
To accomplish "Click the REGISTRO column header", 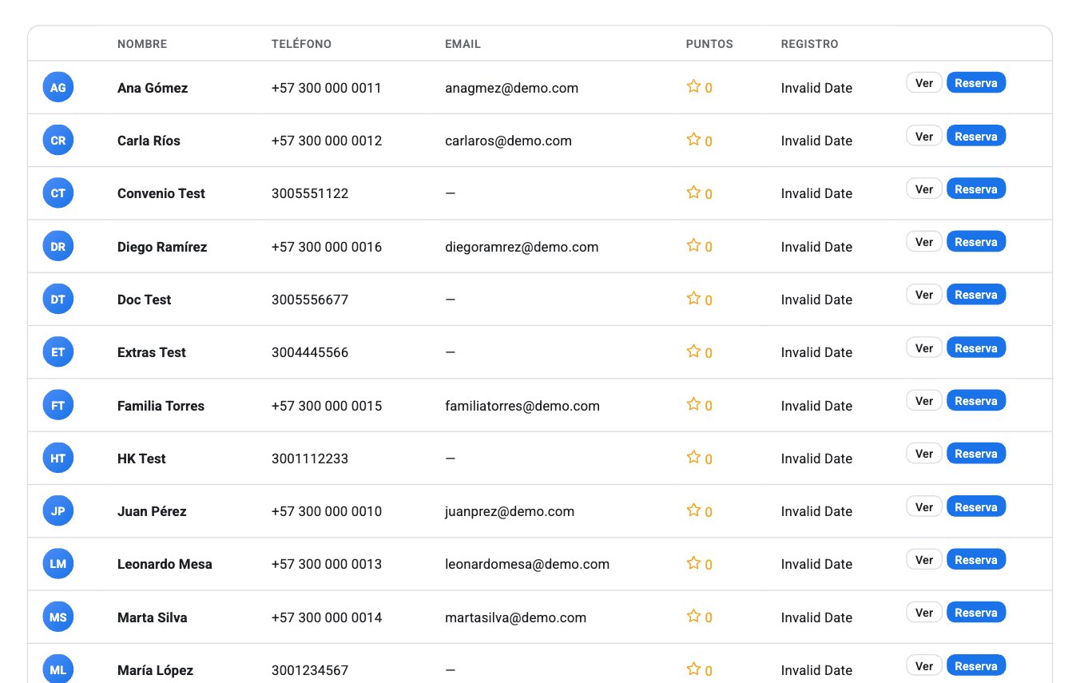I will (x=809, y=44).
